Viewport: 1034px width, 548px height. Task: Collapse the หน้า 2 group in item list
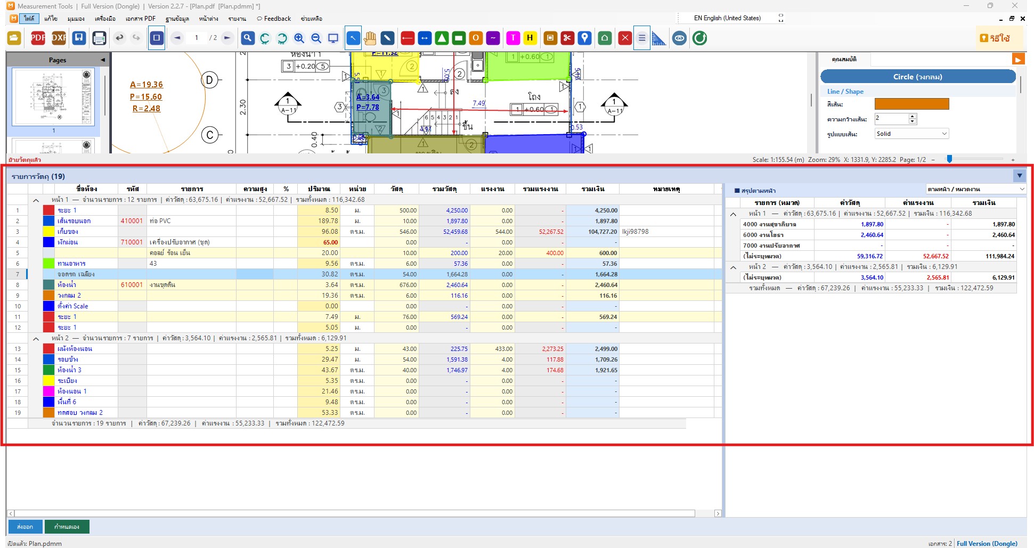(x=36, y=338)
